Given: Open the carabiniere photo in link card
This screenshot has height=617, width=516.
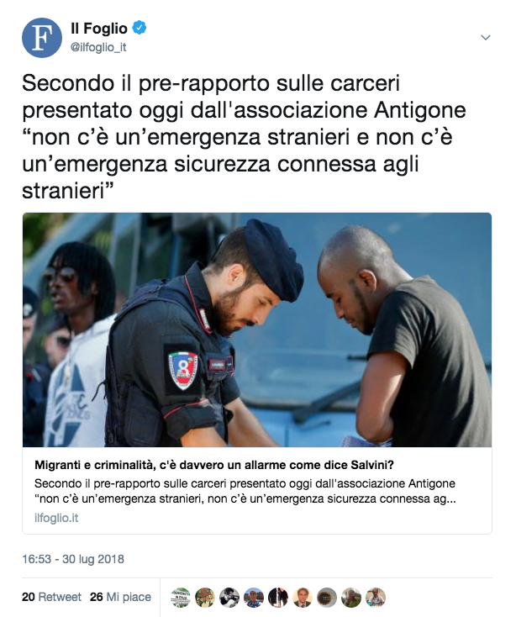Looking at the screenshot, I should (257, 330).
